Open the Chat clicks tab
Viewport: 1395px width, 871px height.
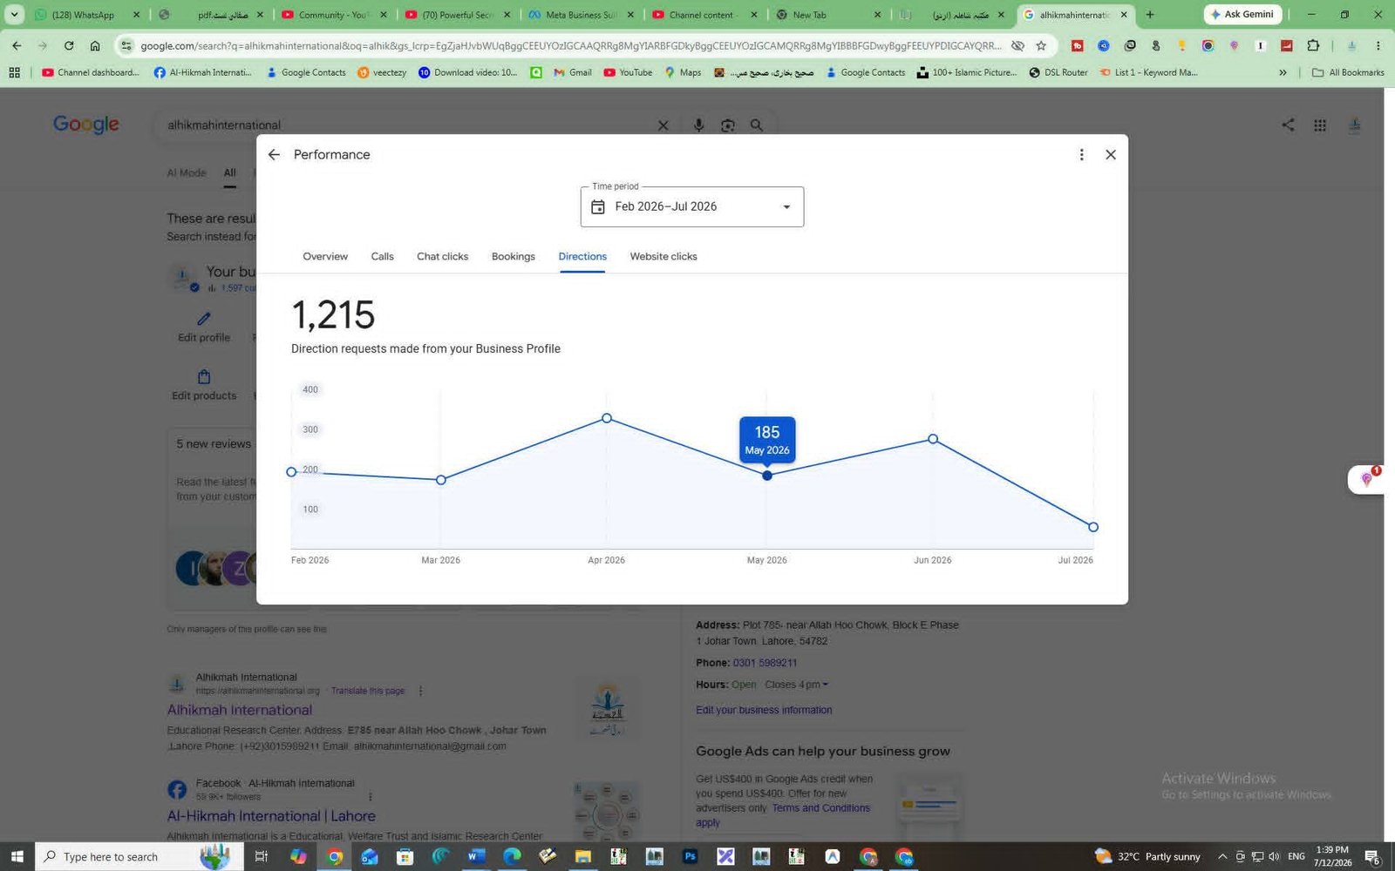[442, 256]
